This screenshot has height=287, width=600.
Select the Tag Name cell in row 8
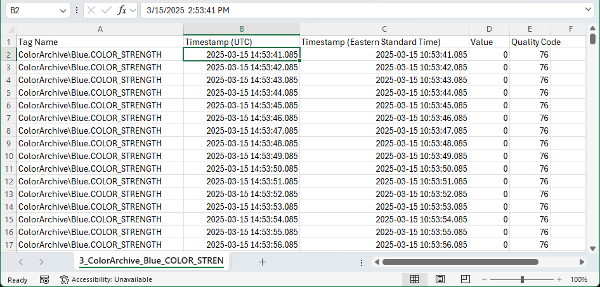tap(100, 131)
